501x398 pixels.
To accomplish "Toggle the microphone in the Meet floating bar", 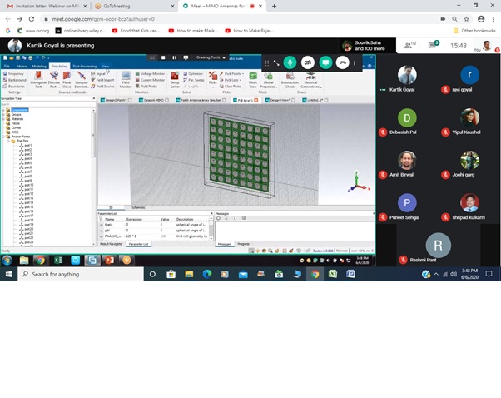I will point(290,62).
